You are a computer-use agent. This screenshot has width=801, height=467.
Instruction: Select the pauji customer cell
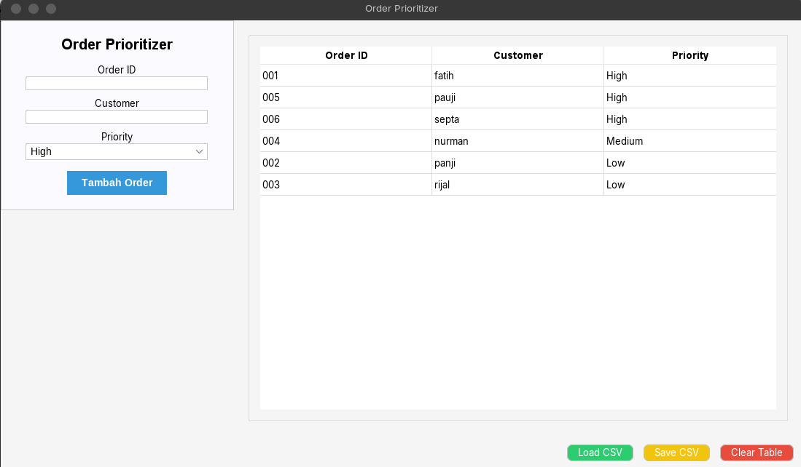(x=517, y=97)
